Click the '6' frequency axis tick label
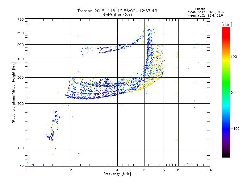Viewport: 247px width, 185px height. point(144,170)
